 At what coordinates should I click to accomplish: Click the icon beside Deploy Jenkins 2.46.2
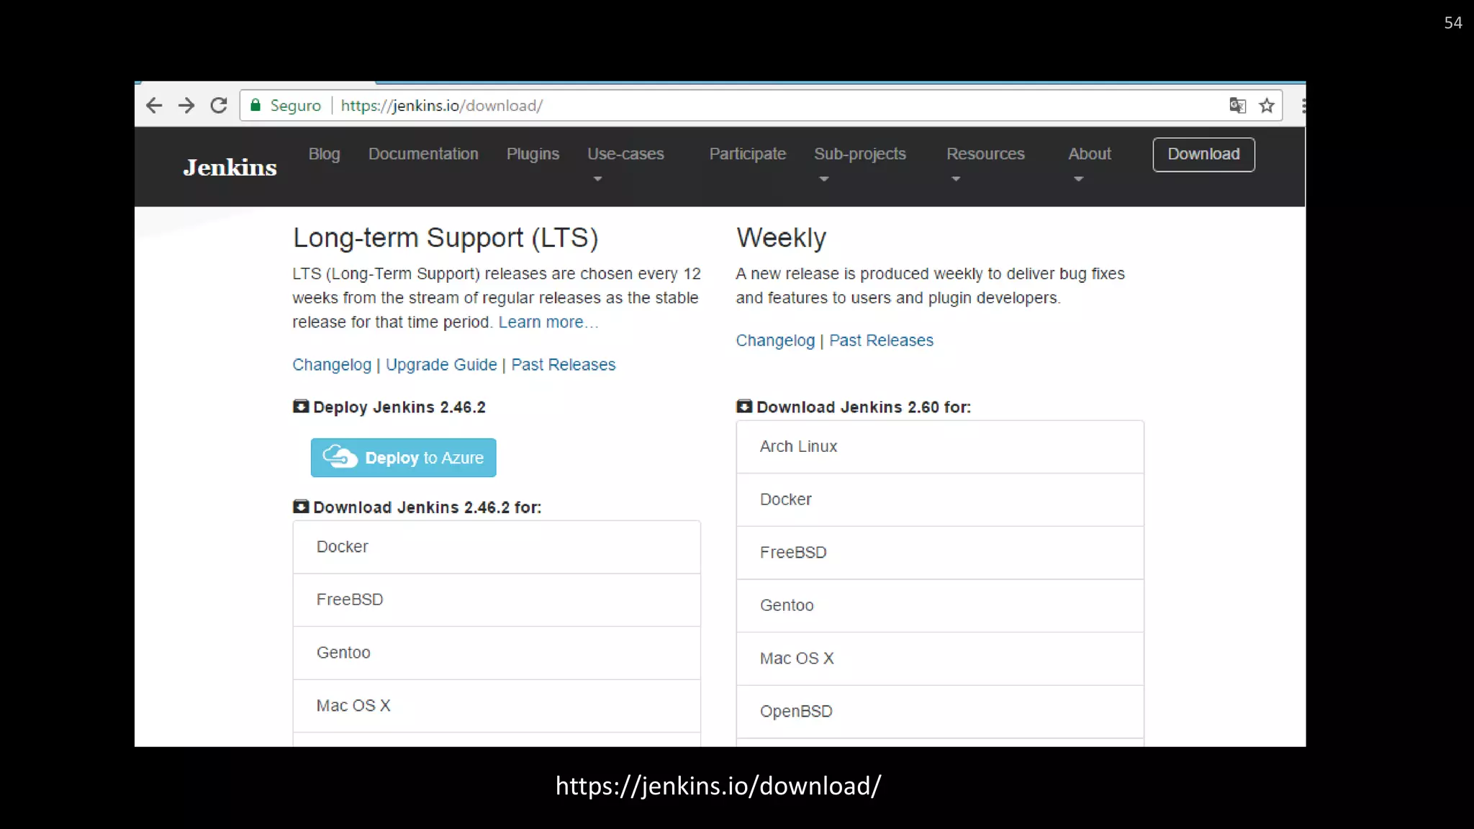point(301,407)
